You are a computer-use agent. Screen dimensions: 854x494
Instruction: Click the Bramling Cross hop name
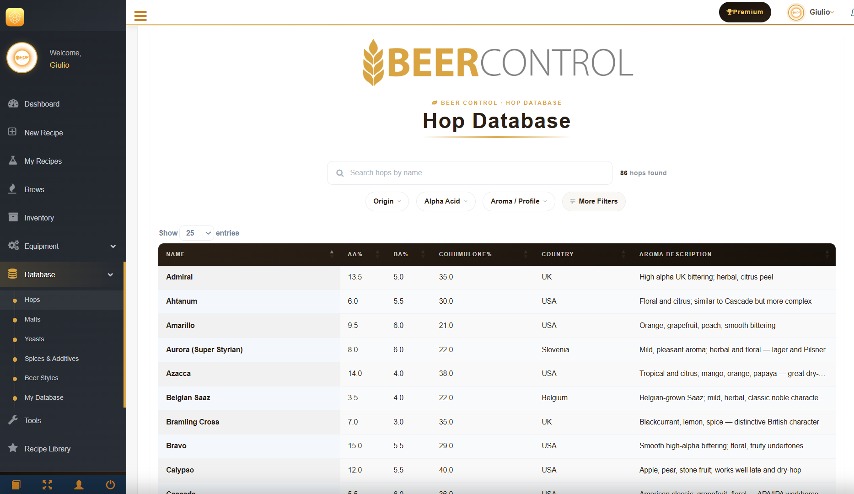tap(193, 422)
